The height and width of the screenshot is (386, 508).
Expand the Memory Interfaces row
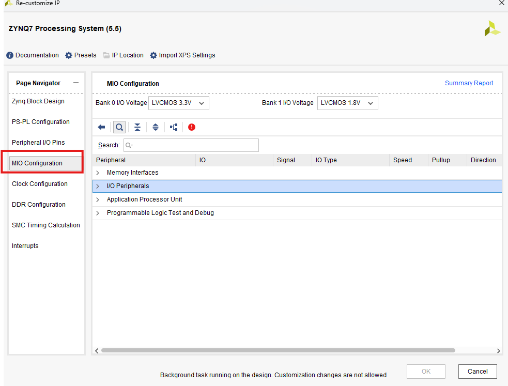pyautogui.click(x=98, y=173)
